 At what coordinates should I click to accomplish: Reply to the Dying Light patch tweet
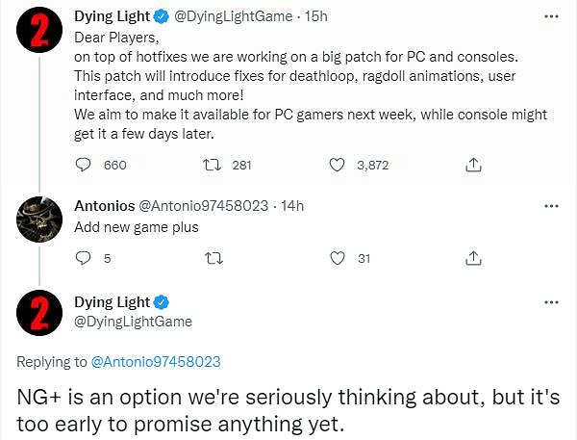pos(83,165)
